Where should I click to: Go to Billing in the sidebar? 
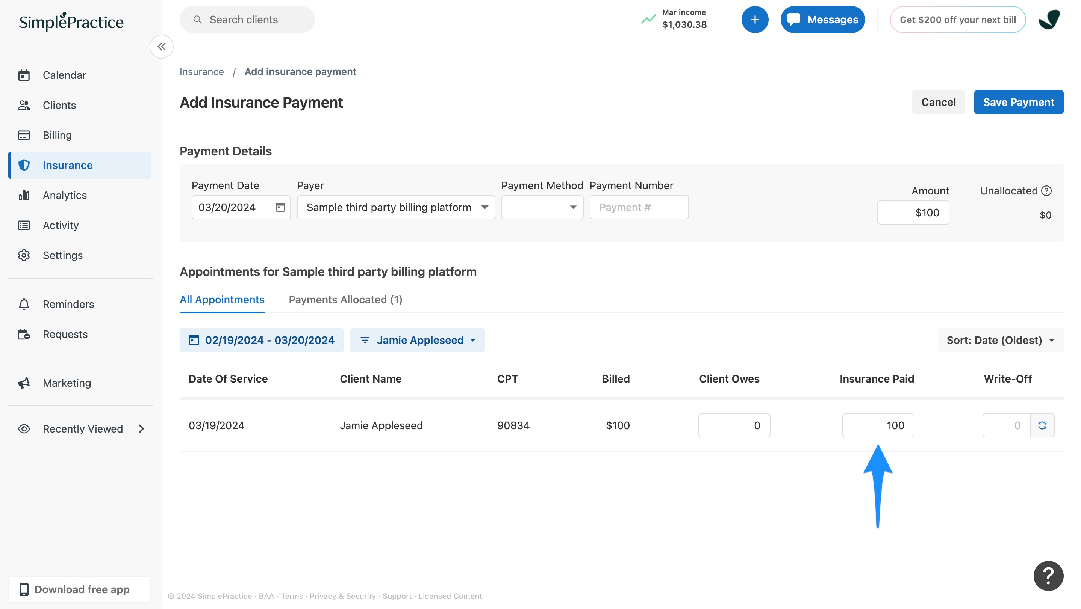tap(80, 135)
